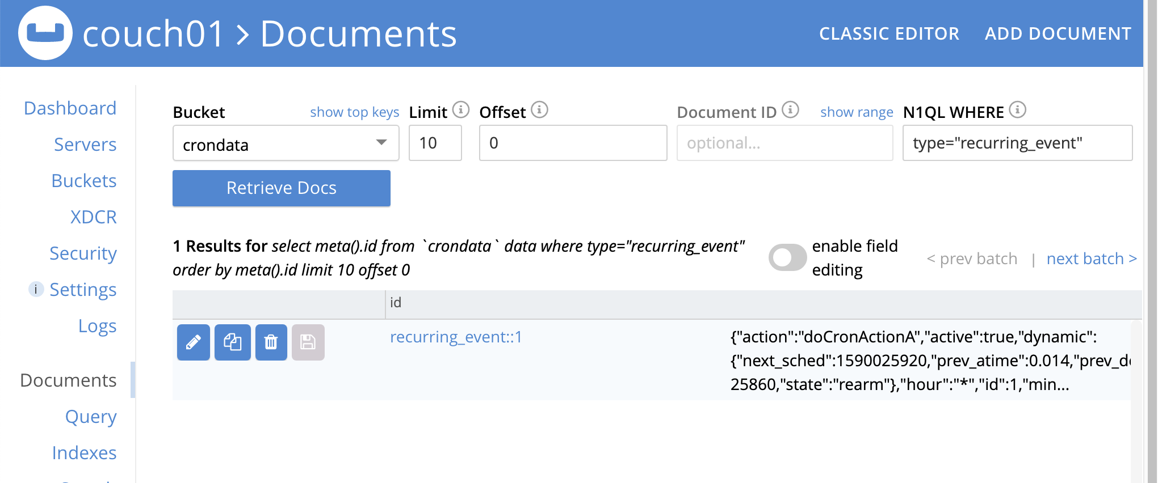Screen dimensions: 1158x483
Task: Click the Retrieve Docs button
Action: [282, 188]
